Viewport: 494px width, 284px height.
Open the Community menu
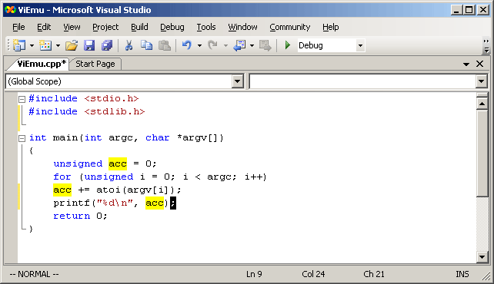(290, 28)
